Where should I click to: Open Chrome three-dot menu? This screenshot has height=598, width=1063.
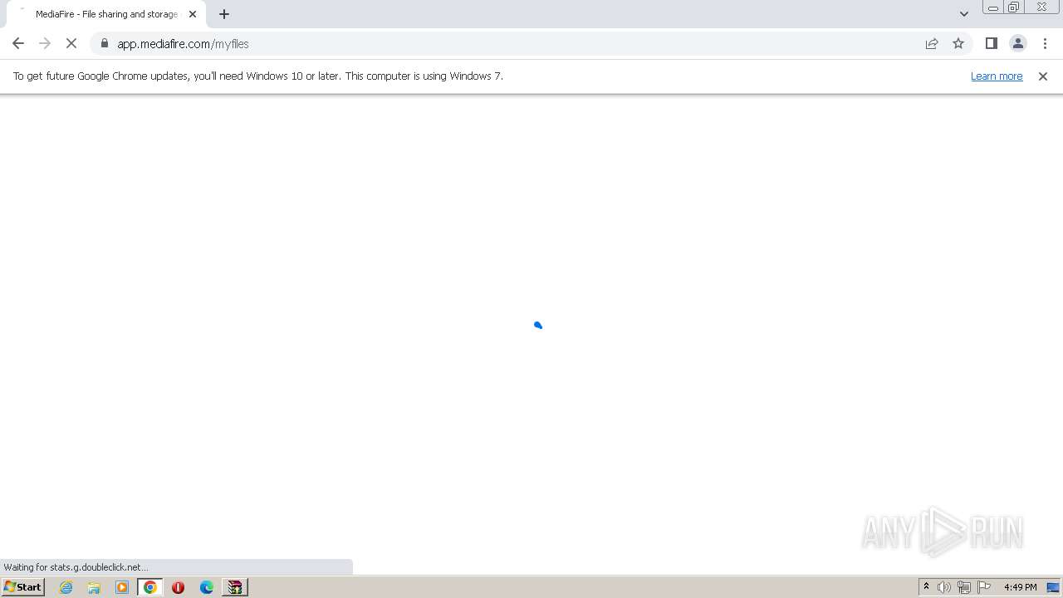1045,43
